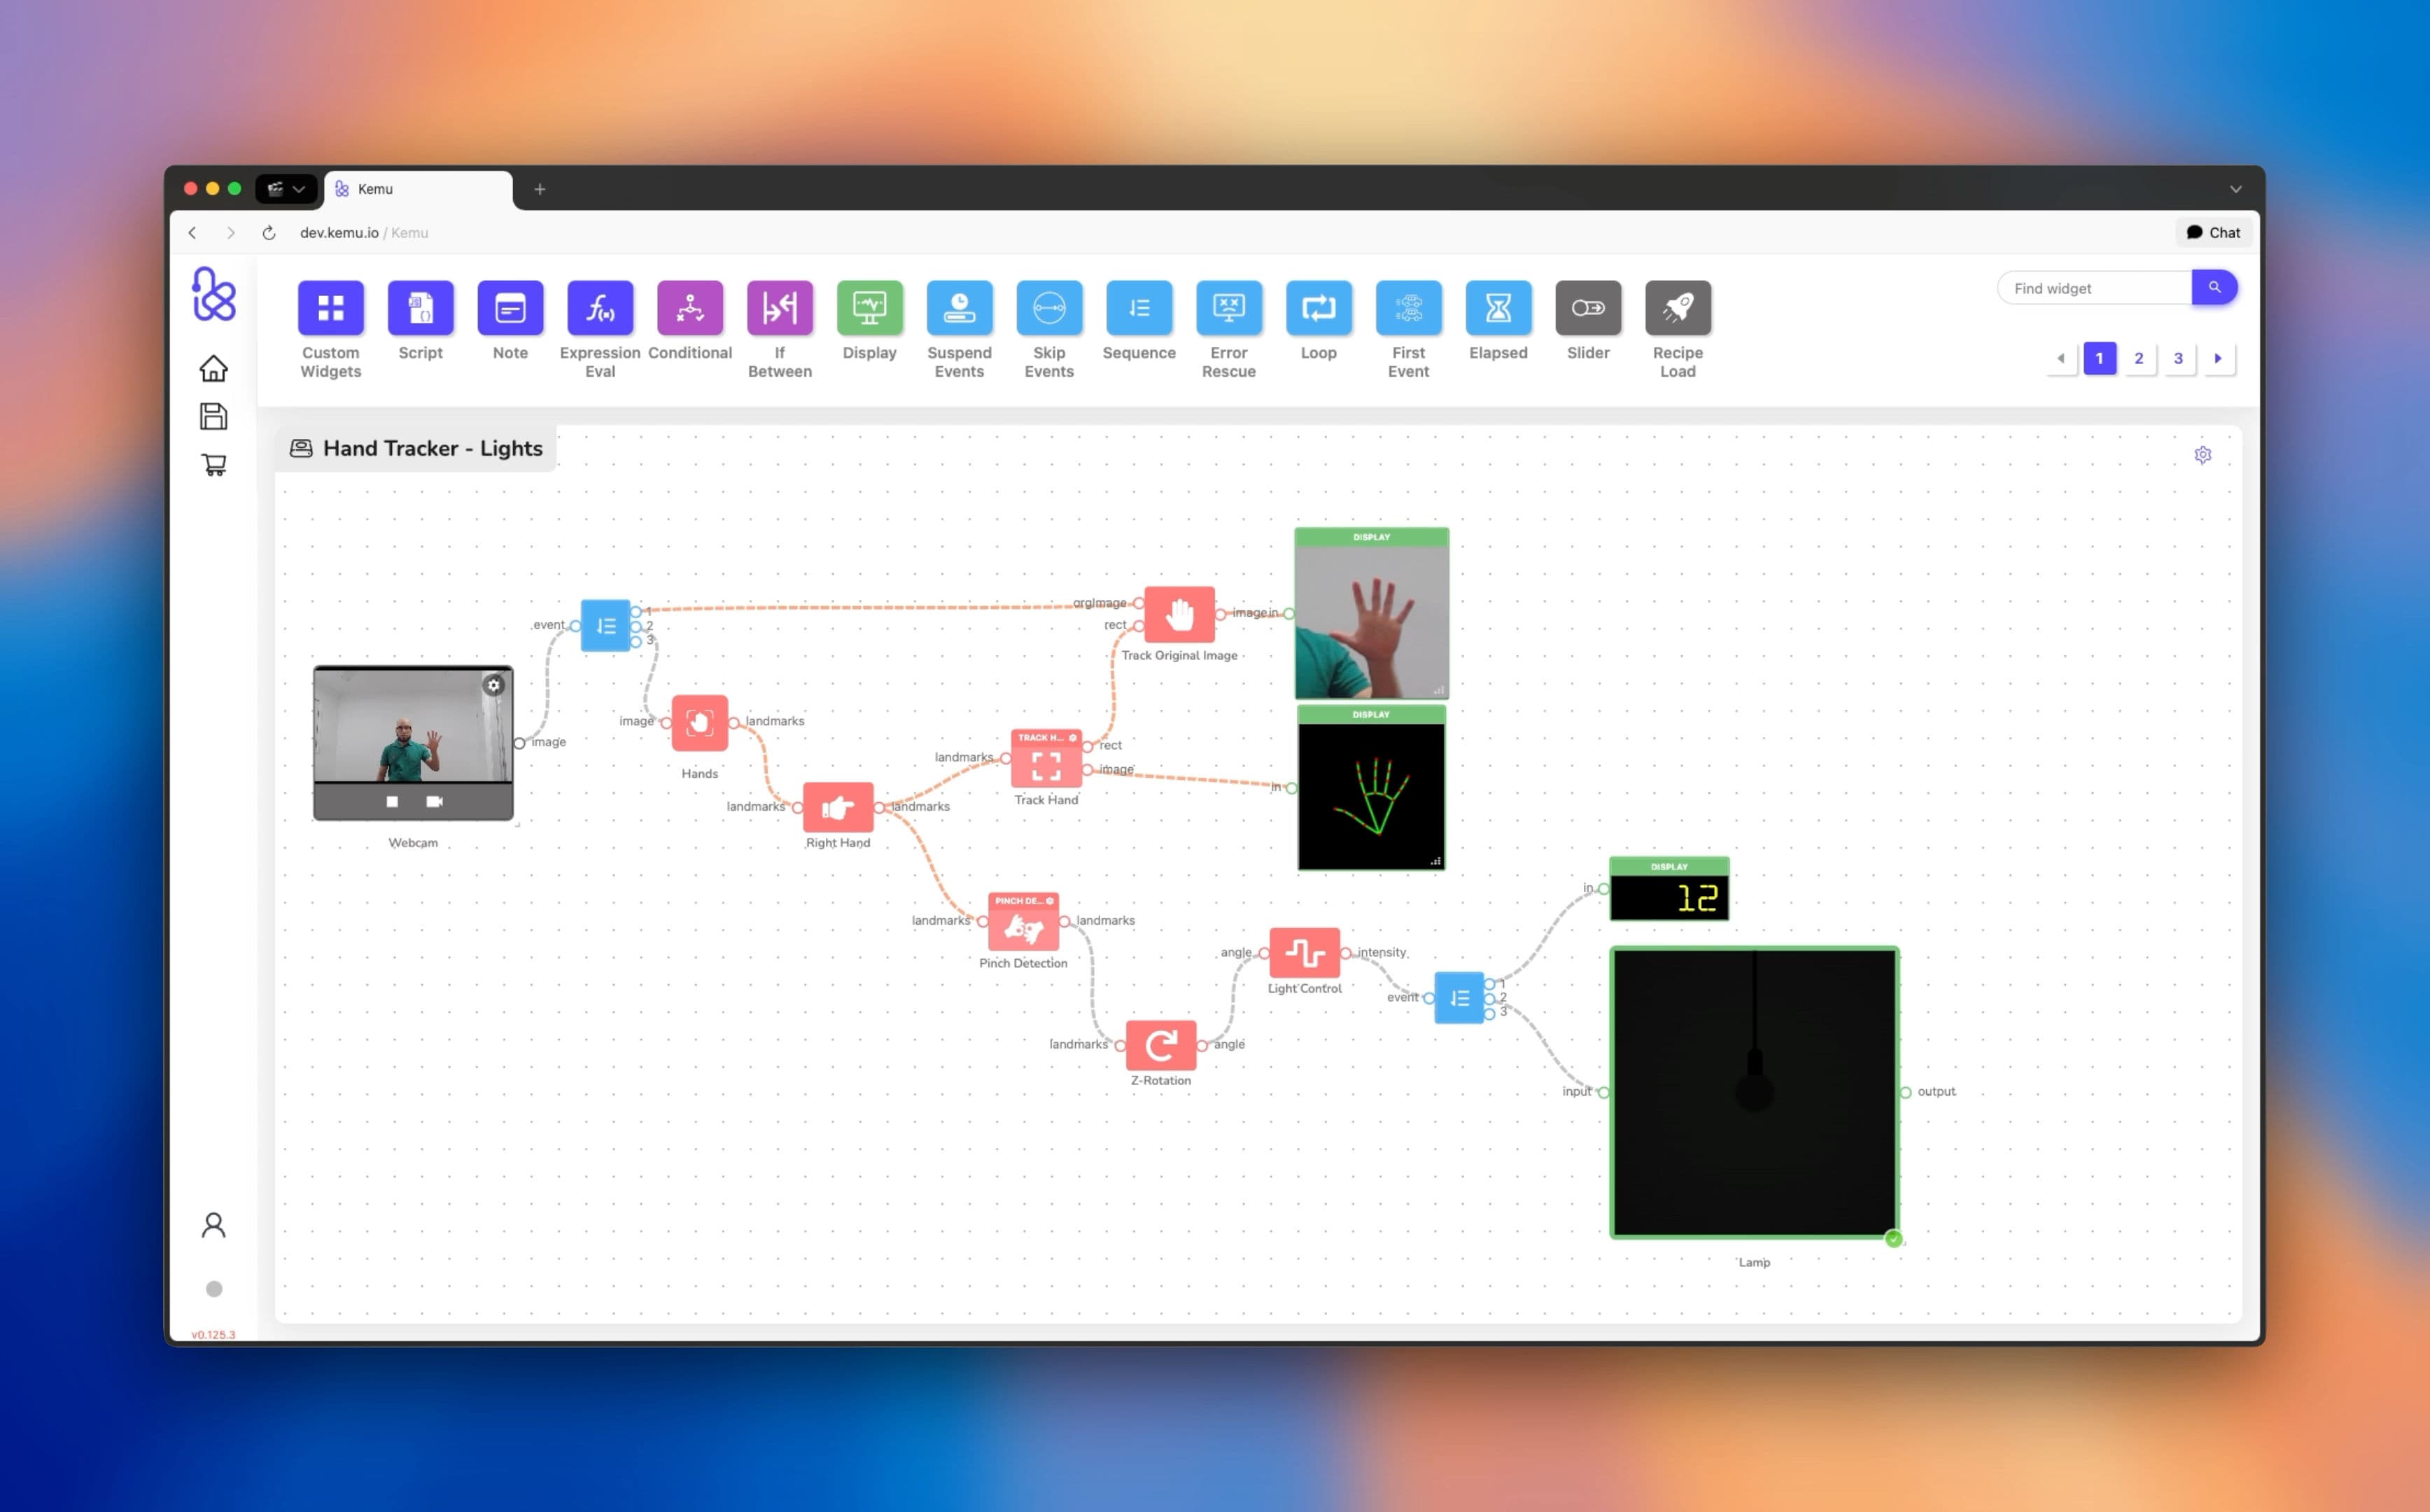
Task: Select the Conditional widget
Action: [689, 308]
